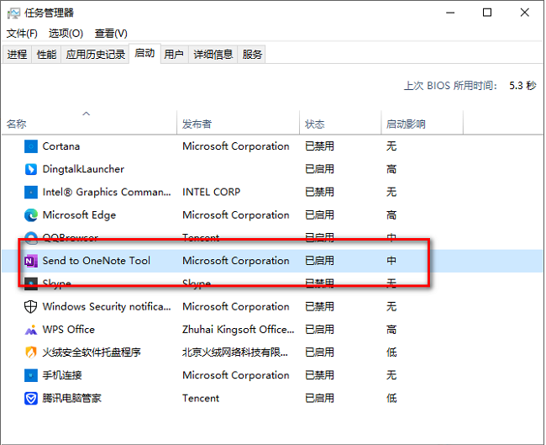Open the 选项(O) menu
The width and height of the screenshot is (546, 445).
[66, 34]
